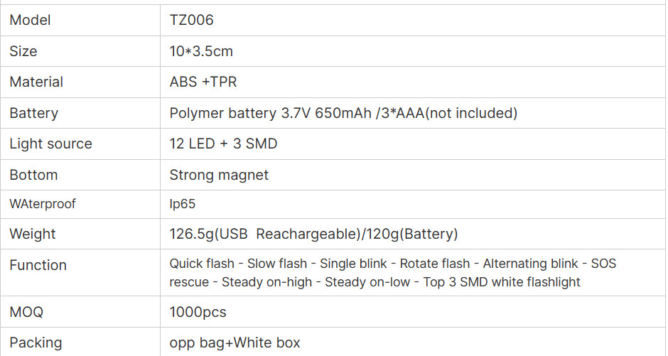The height and width of the screenshot is (356, 668).
Task: Click the Weight row label
Action: [x=33, y=234]
